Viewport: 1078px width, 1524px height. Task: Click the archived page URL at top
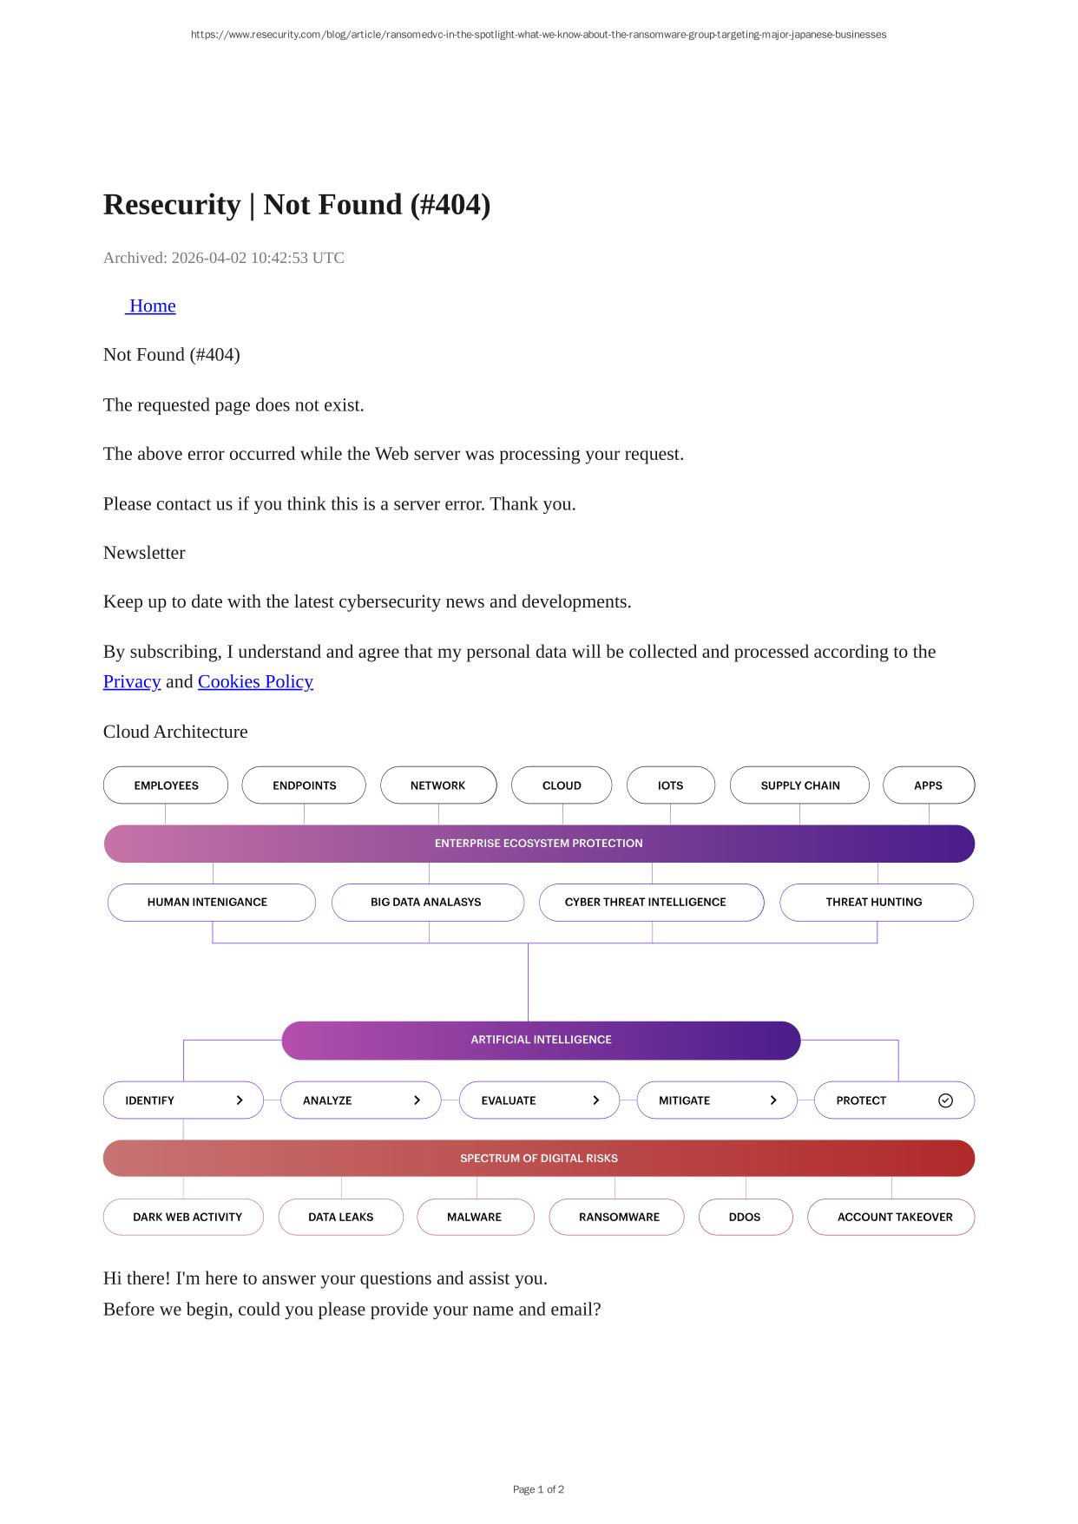(x=538, y=35)
